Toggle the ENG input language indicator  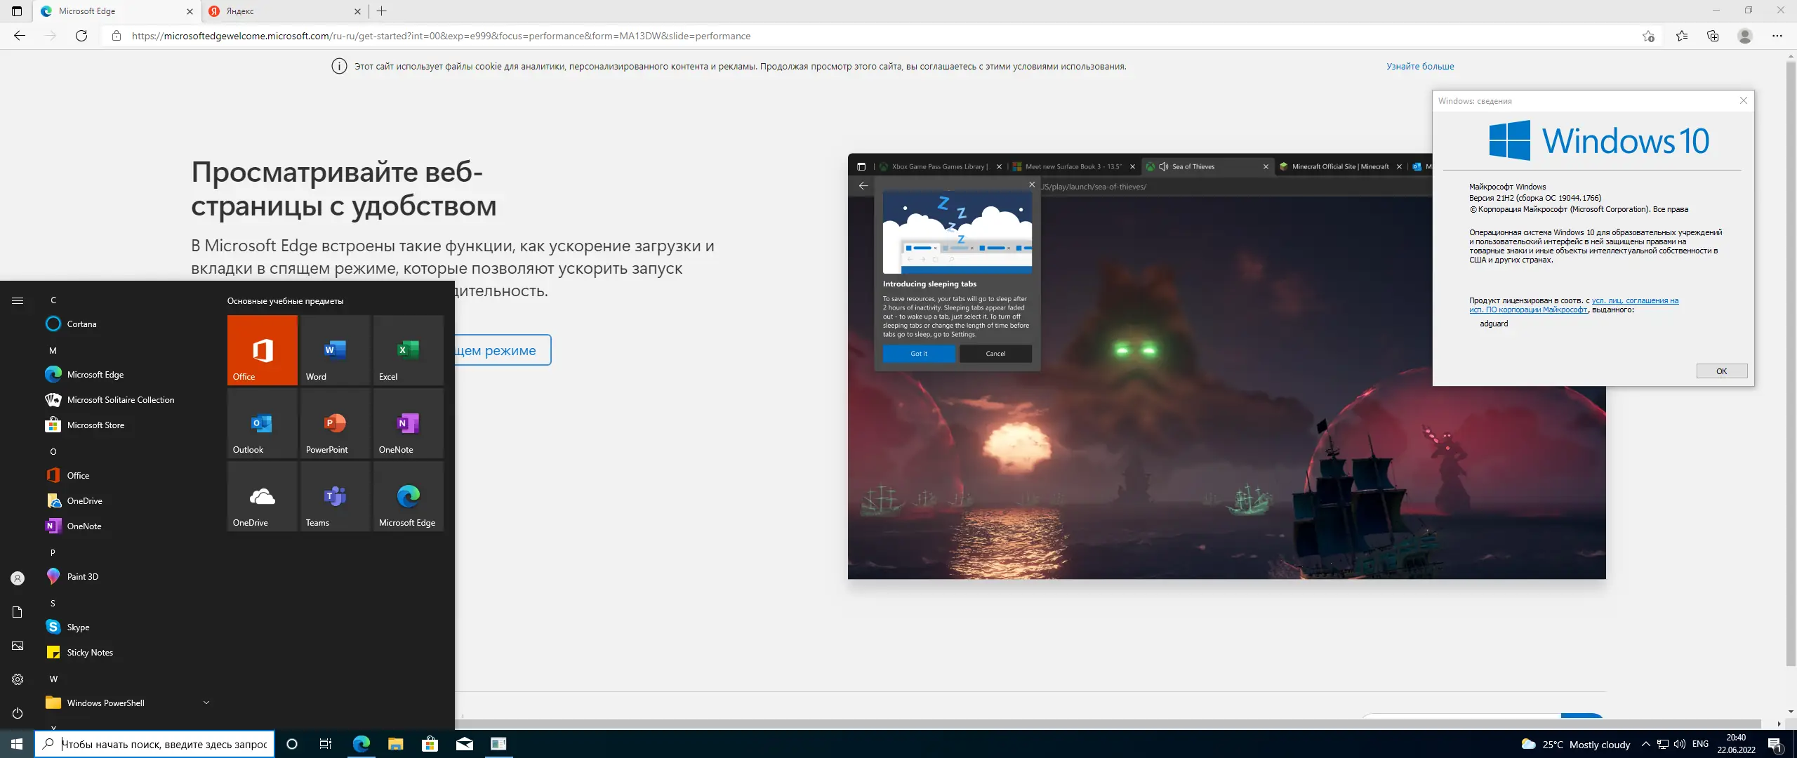click(x=1700, y=744)
